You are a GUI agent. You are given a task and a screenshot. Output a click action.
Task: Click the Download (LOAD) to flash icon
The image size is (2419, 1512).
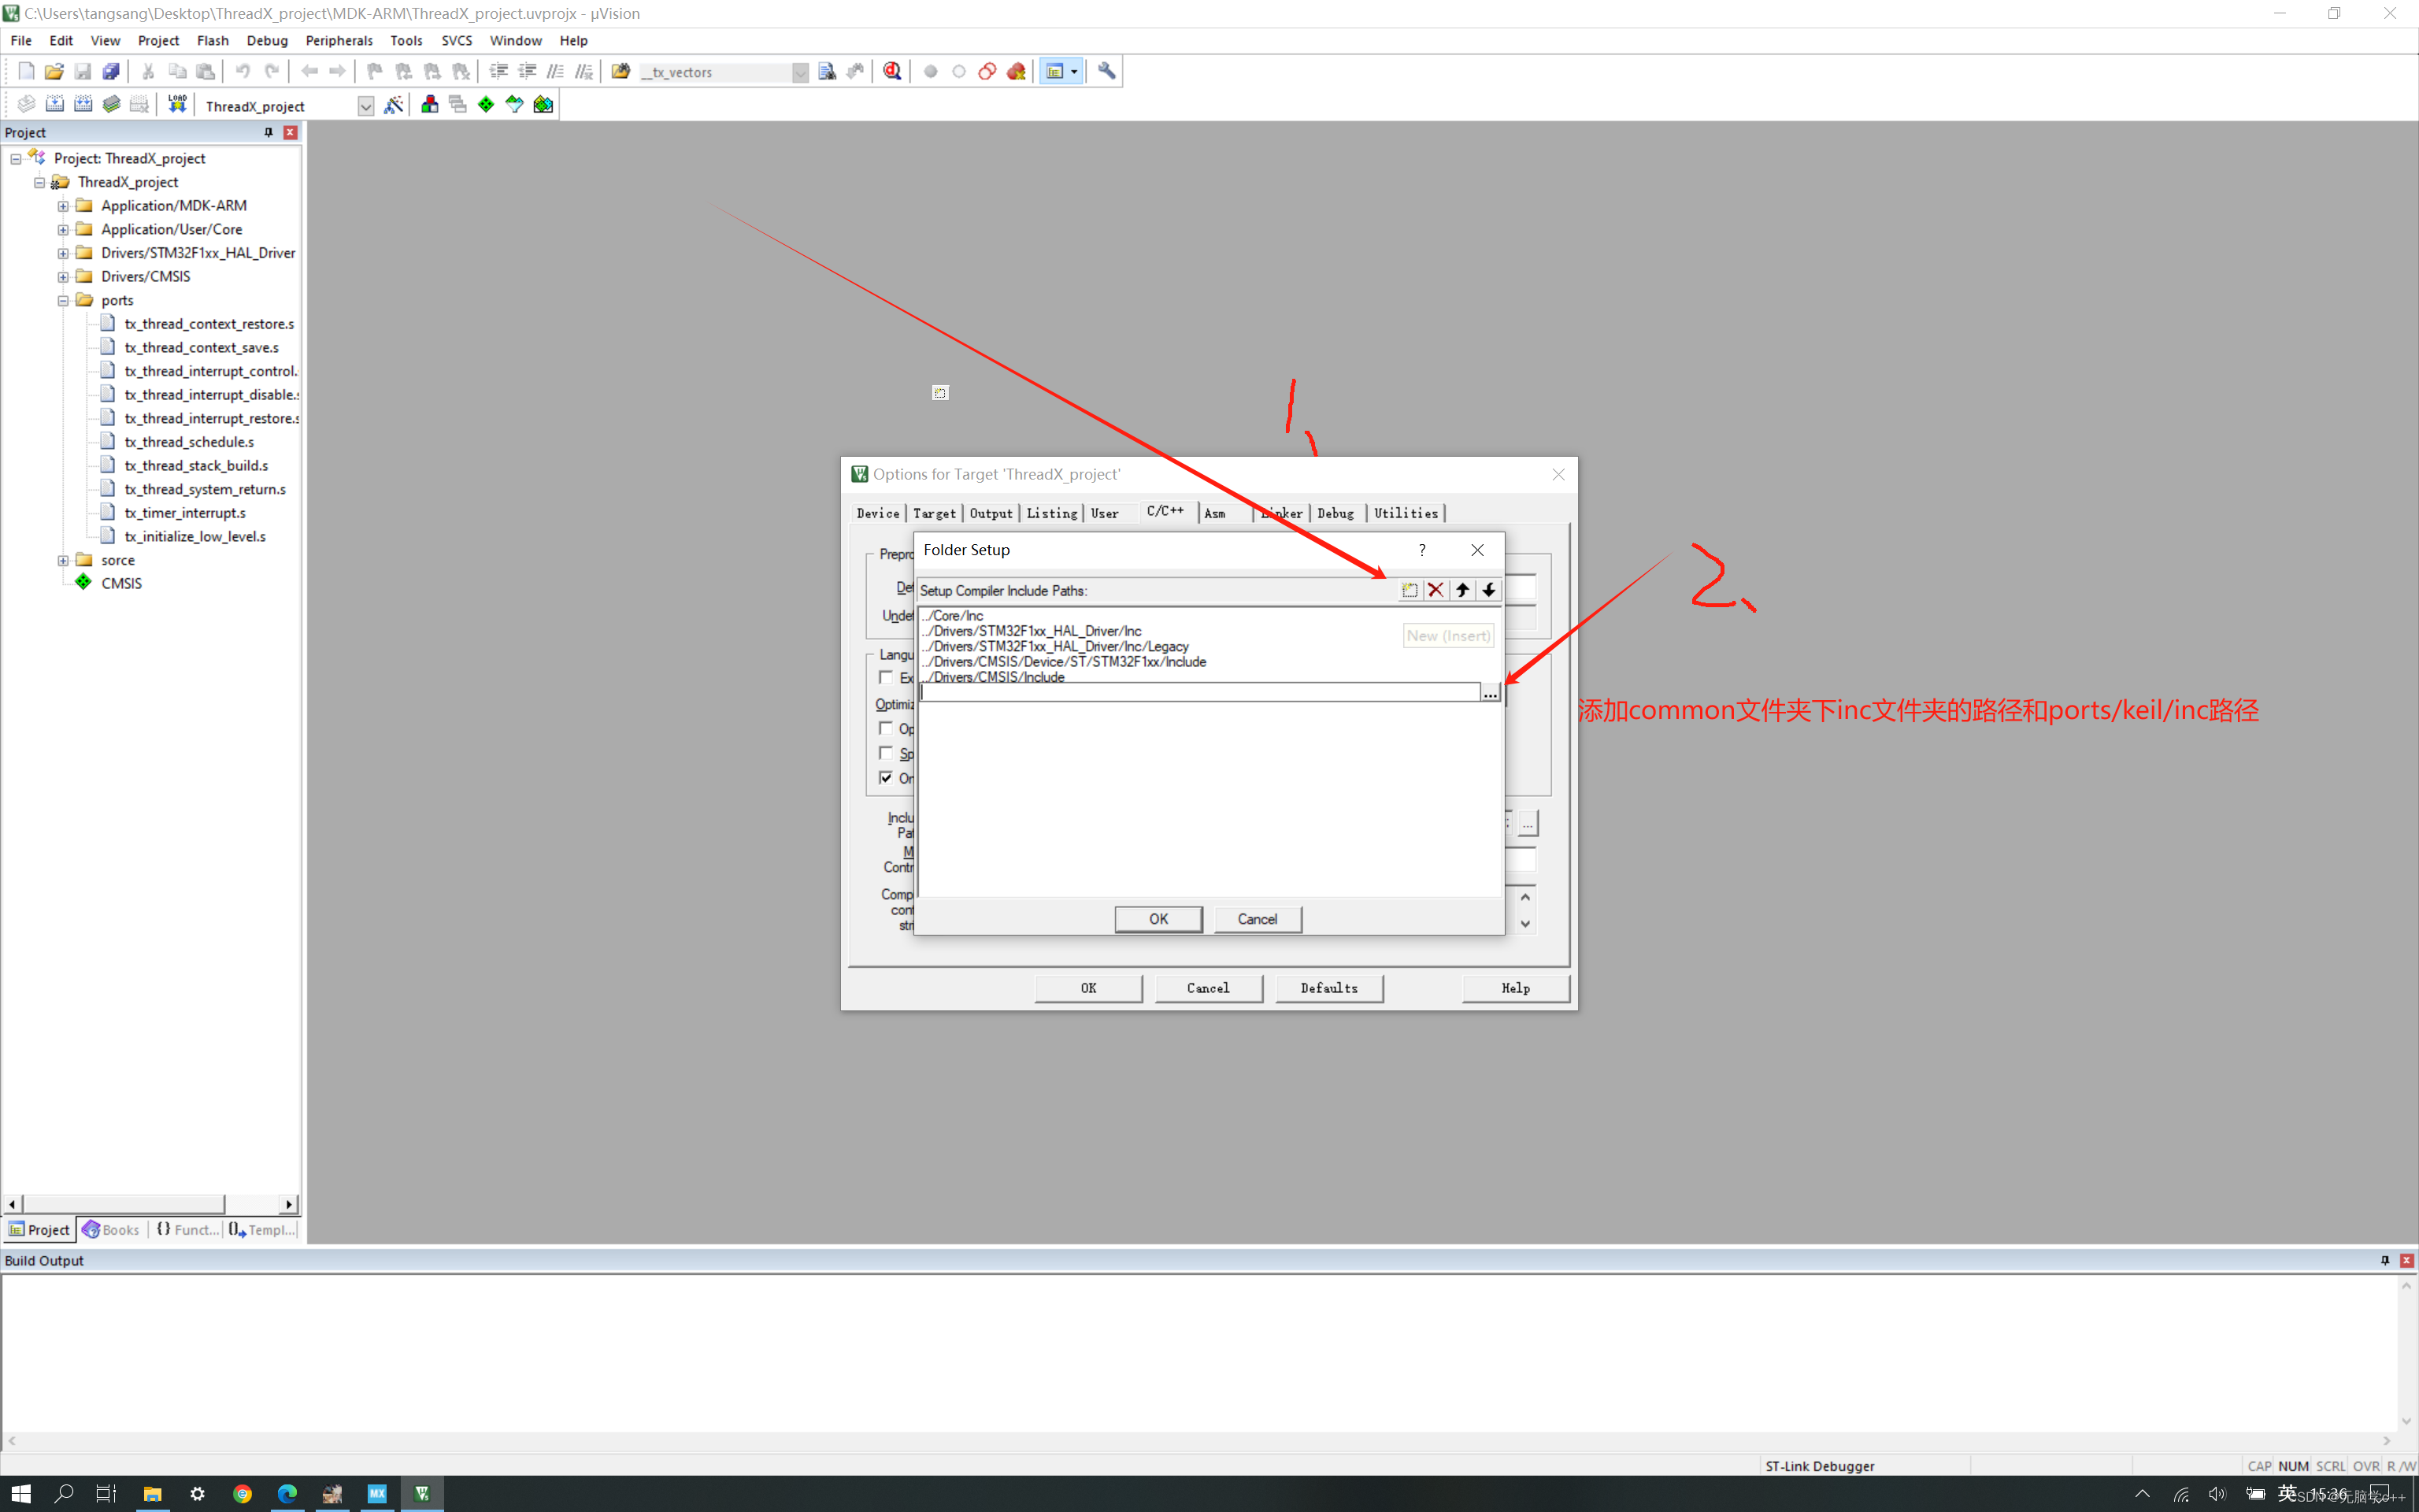(x=177, y=104)
